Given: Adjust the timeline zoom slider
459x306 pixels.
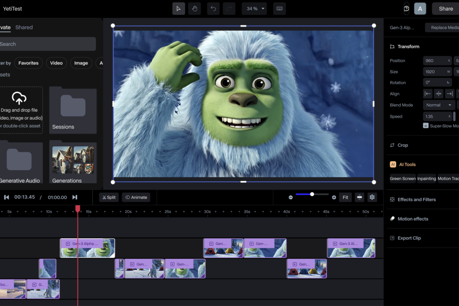Looking at the screenshot, I should [x=312, y=194].
